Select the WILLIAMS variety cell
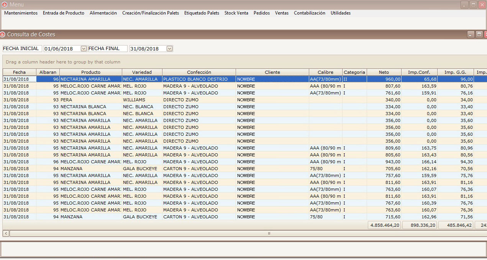The image size is (487, 260). (142, 100)
